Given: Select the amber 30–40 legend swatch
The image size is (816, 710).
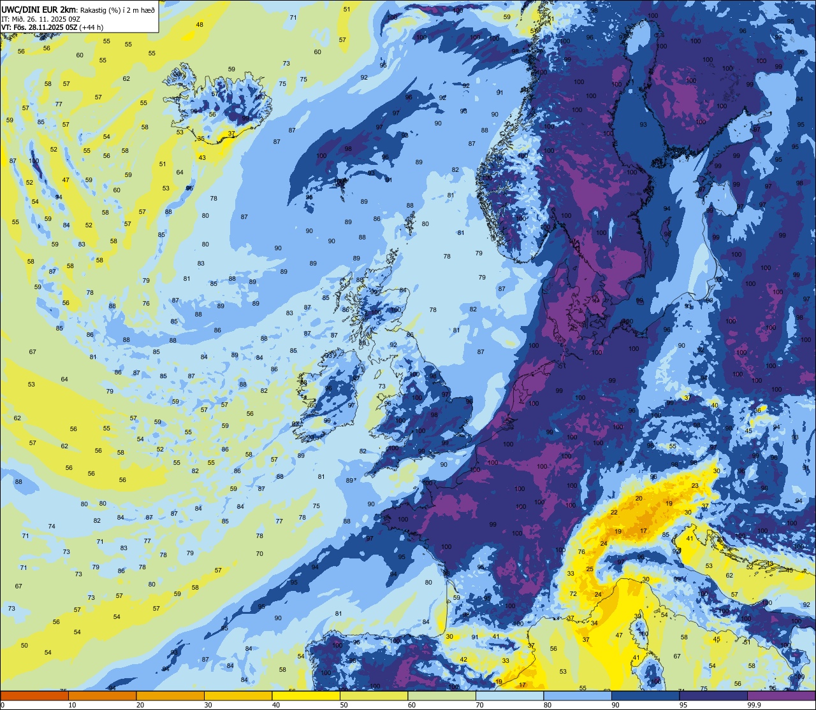Looking at the screenshot, I should click(x=238, y=695).
